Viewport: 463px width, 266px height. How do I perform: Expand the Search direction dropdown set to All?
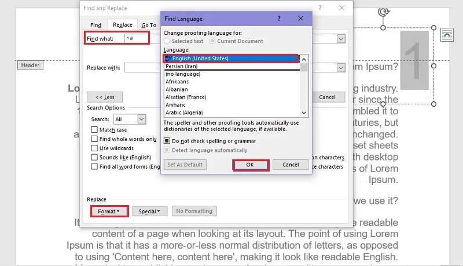click(x=142, y=119)
